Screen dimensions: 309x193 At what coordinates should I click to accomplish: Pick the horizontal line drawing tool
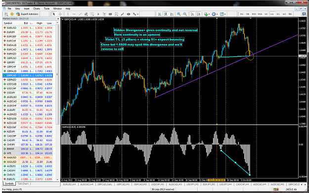[x=74, y=14]
